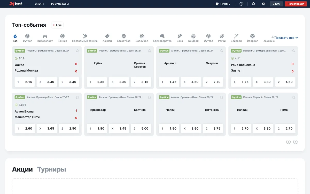310x194 pixels.
Task: Open the Гандбол category
Action: [193, 38]
